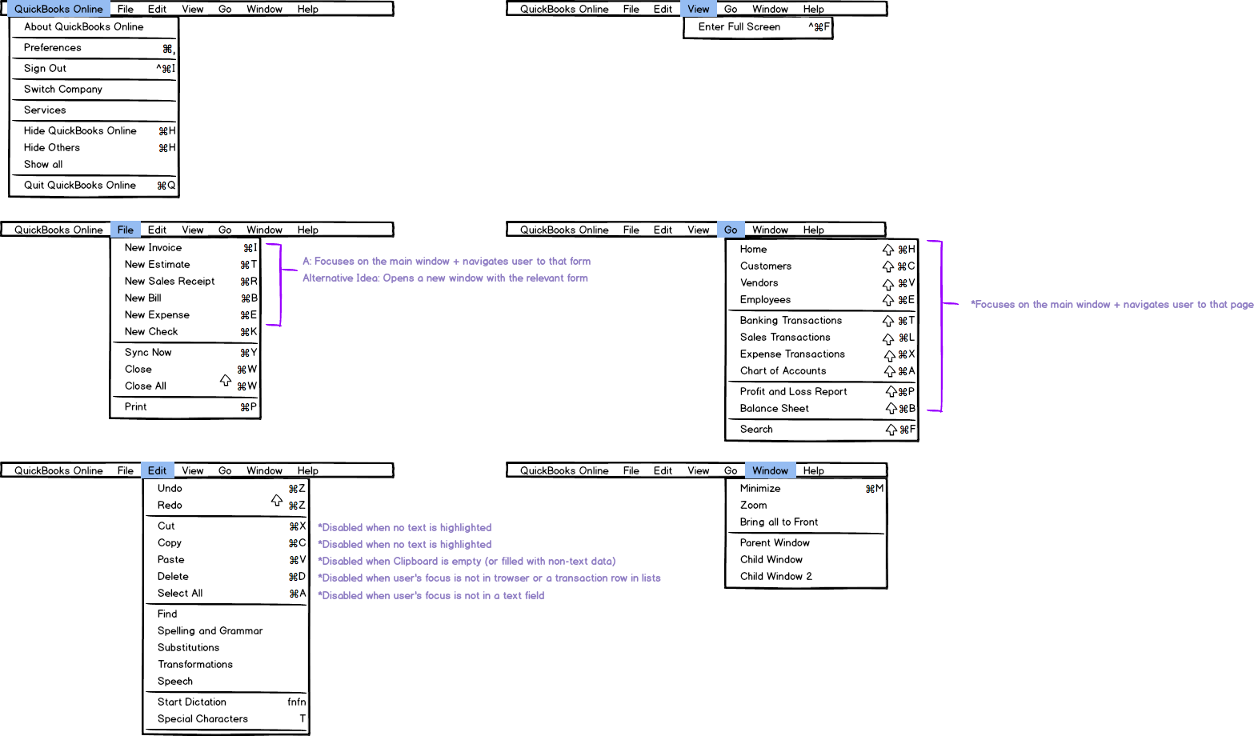Choose Employees menu entry
This screenshot has width=1254, height=736.
point(822,299)
